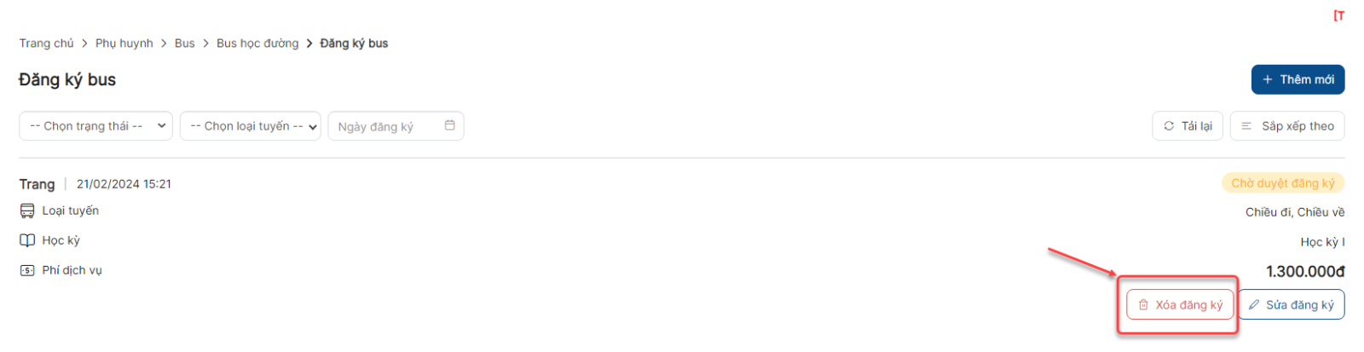Go to Trang chủ breadcrumb
The image size is (1364, 352).
pos(47,43)
